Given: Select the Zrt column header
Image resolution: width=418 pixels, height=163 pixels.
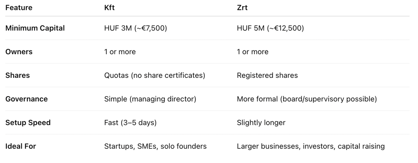Looking at the screenshot, I should click(242, 8).
